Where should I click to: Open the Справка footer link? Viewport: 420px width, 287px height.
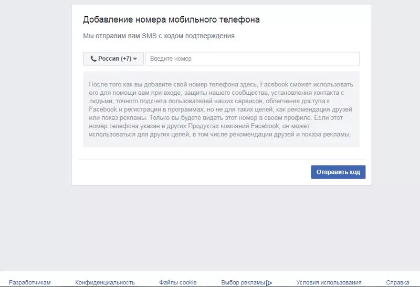tap(397, 282)
